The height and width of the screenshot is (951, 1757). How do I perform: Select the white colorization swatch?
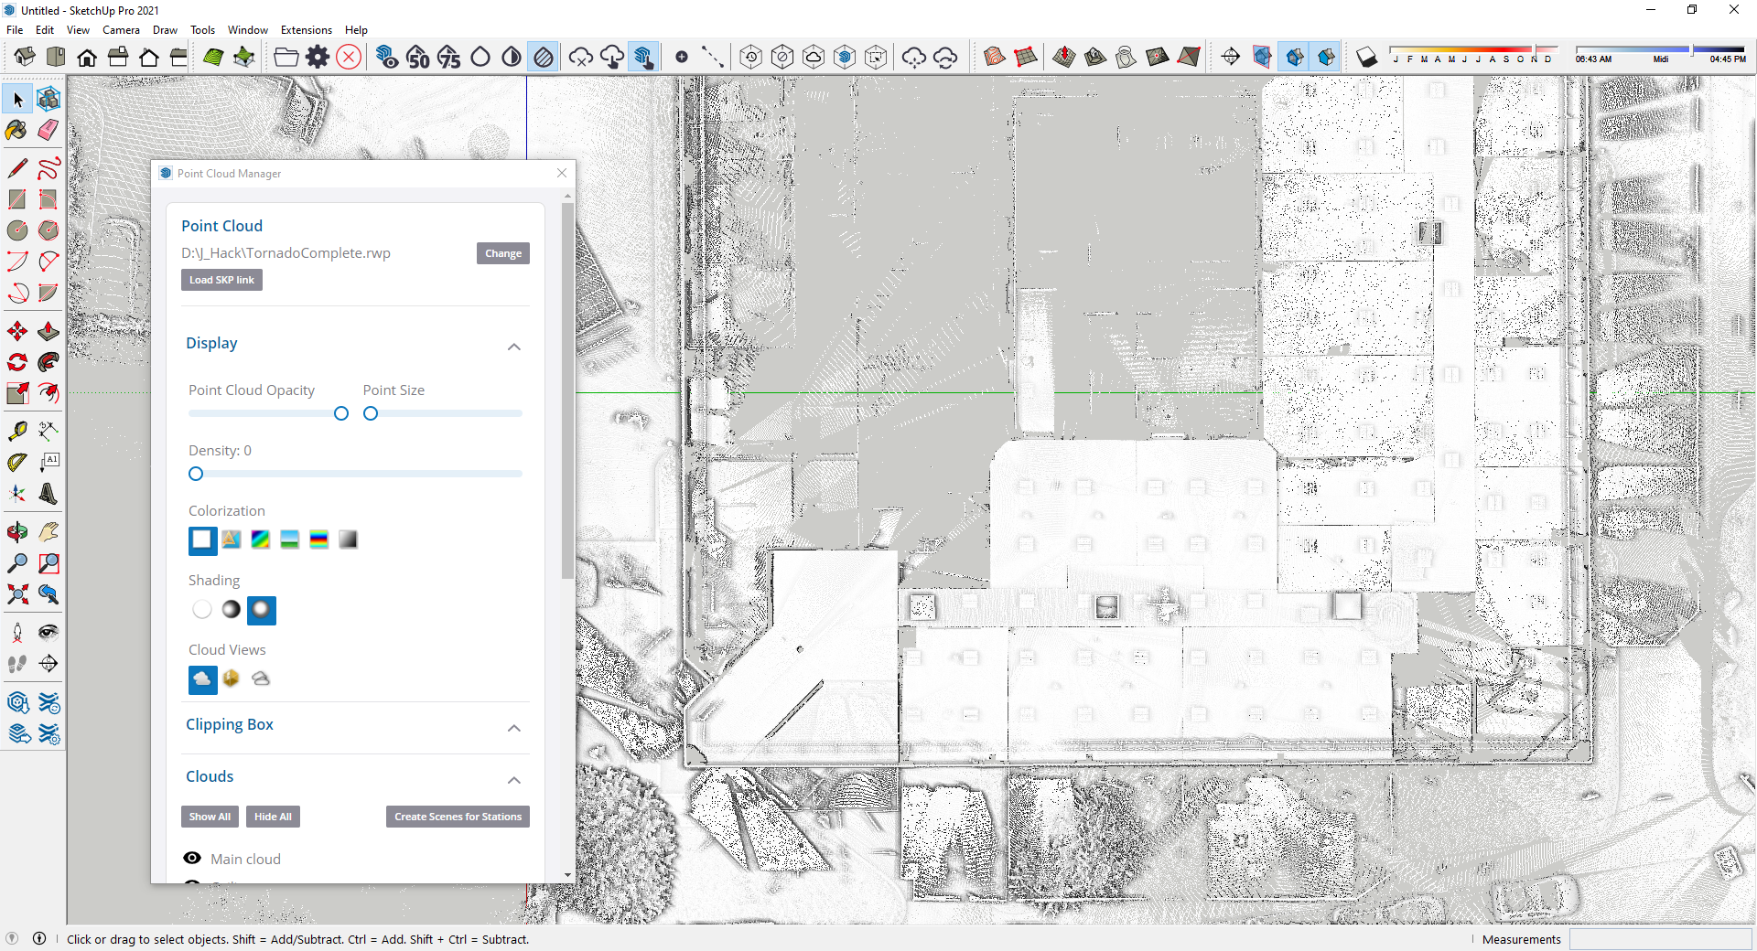(x=202, y=540)
